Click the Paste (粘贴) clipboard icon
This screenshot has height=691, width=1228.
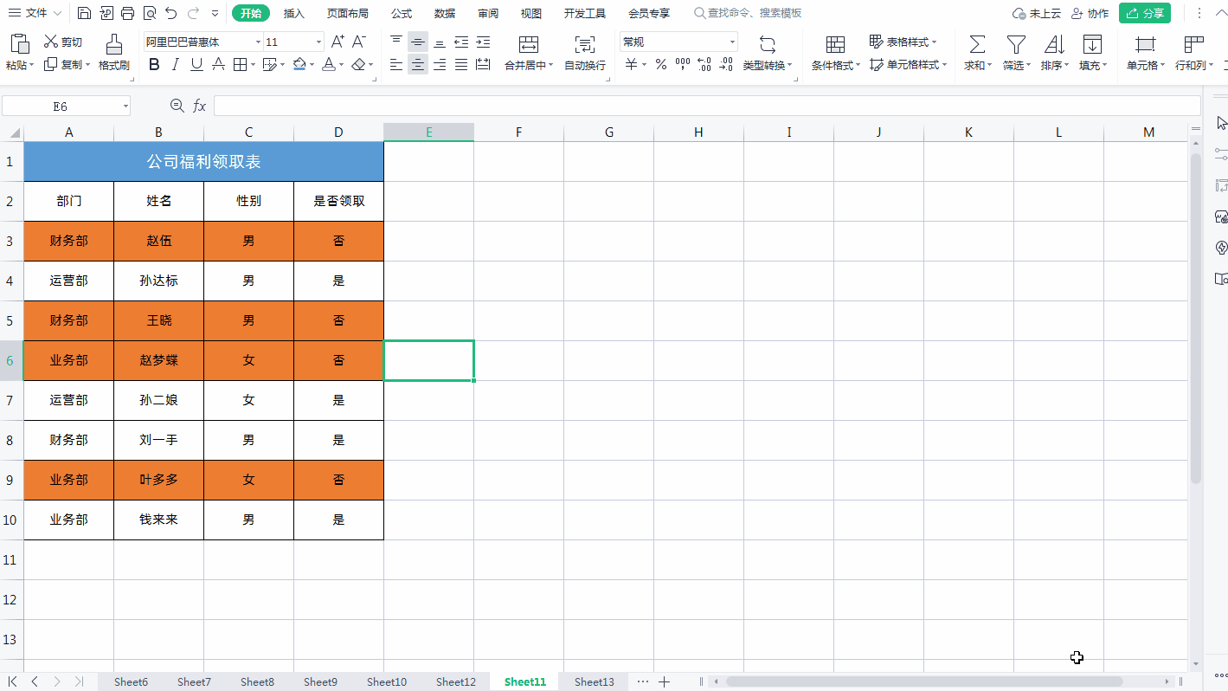tap(19, 43)
